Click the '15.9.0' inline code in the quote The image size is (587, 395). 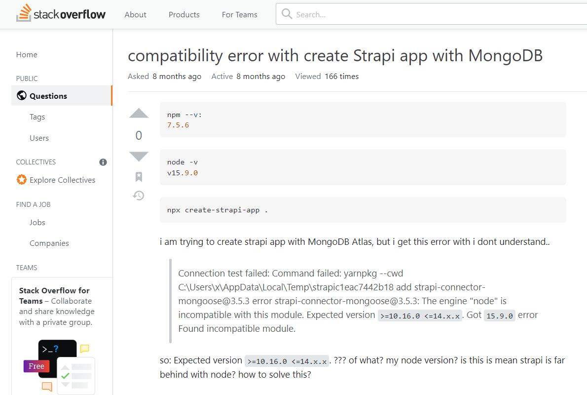coord(500,316)
